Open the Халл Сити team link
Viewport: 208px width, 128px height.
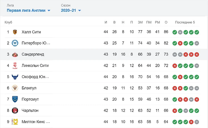pos(31,32)
